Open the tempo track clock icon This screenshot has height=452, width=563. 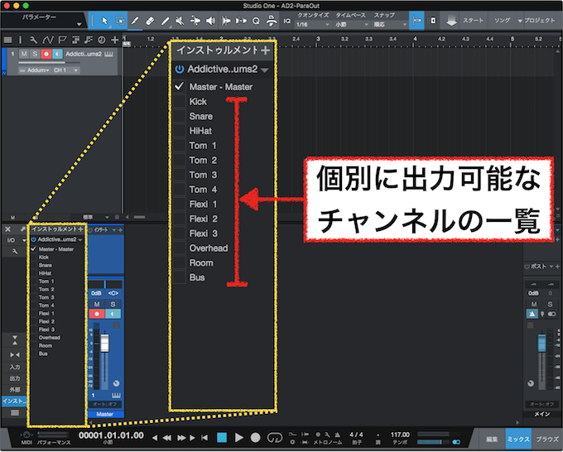coord(102,40)
